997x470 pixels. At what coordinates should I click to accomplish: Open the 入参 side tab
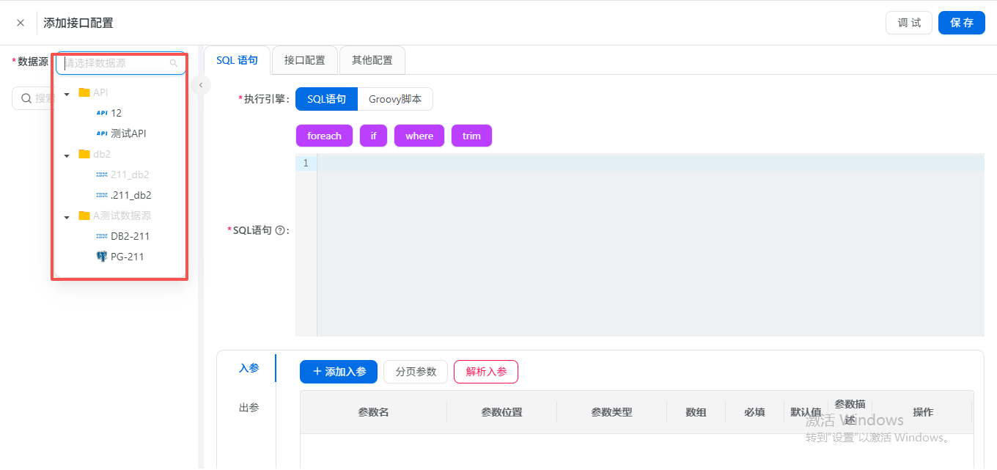coord(249,368)
